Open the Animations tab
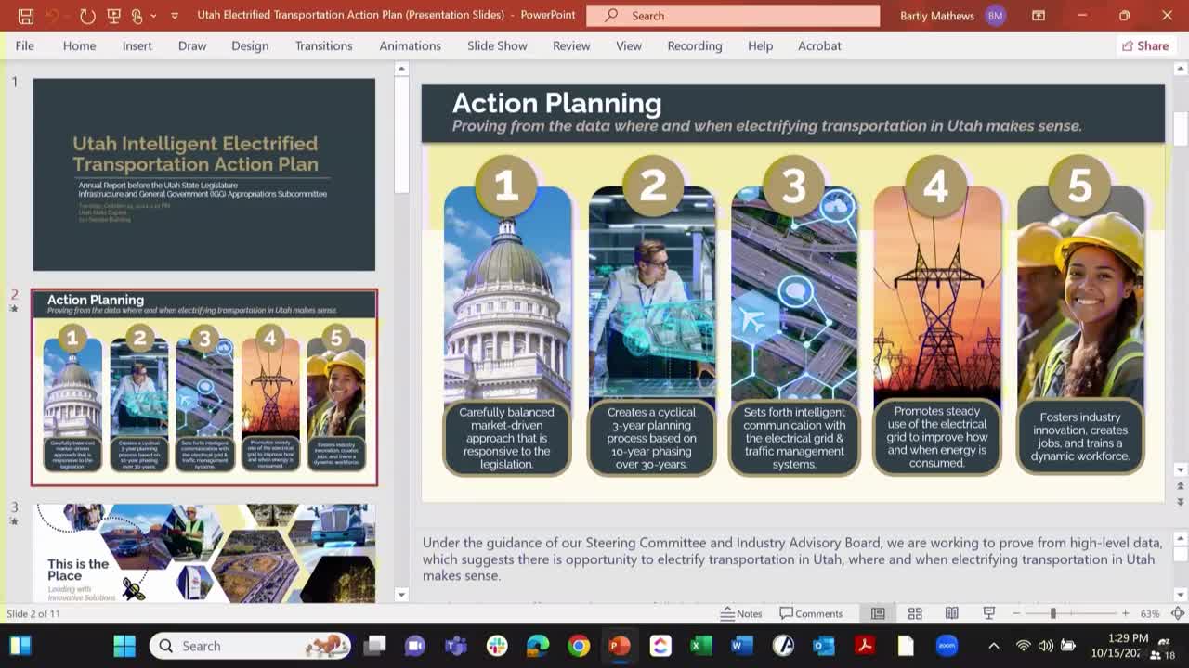 [x=410, y=45]
